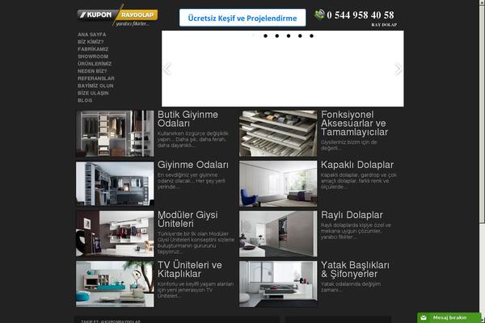Viewport: 485px width, 323px height.
Task: Open BİZ KİMİZ? menu item
Action: (91, 42)
